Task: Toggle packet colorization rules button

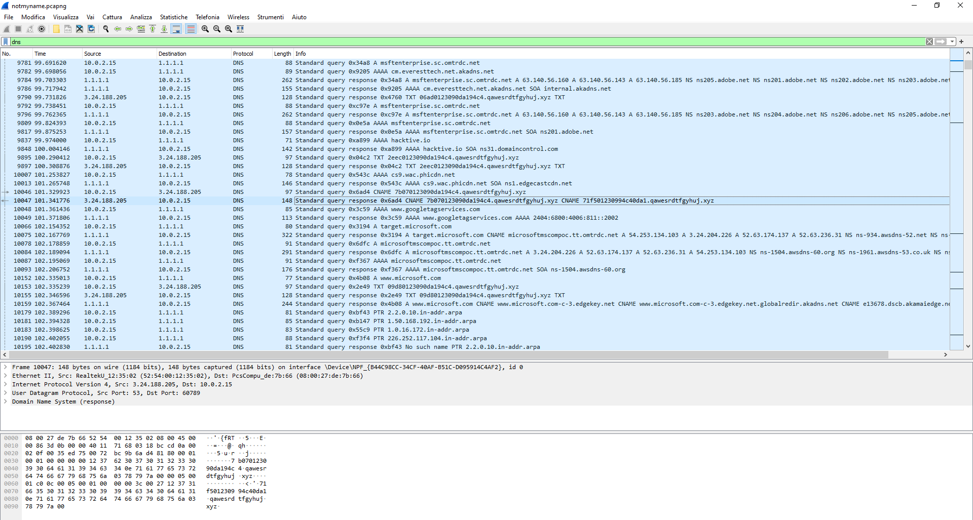Action: 191,29
